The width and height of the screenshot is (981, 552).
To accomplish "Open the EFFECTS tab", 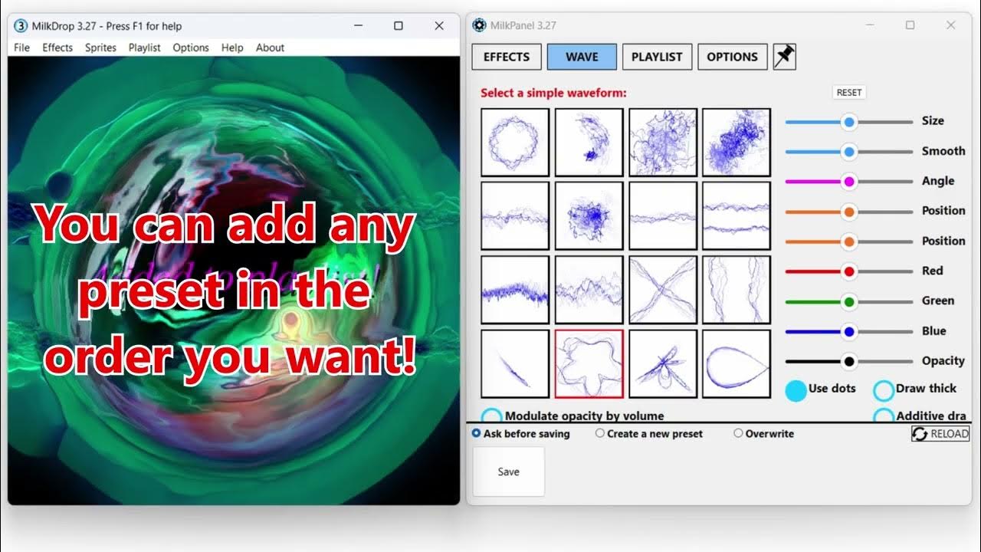I will (507, 57).
